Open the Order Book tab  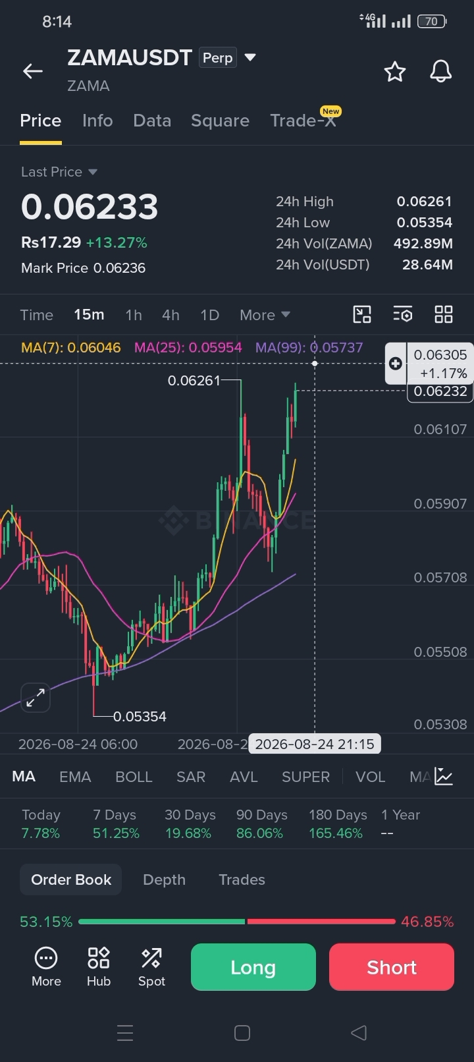[71, 880]
